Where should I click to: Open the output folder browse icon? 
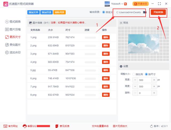pyautogui.click(x=145, y=12)
